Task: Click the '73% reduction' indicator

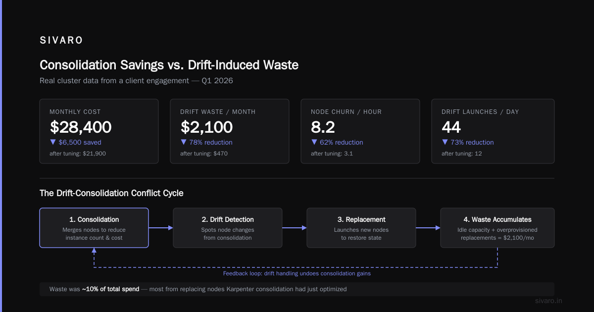Action: pos(468,142)
